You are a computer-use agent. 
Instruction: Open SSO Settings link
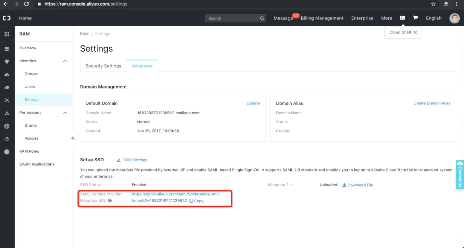click(x=135, y=160)
